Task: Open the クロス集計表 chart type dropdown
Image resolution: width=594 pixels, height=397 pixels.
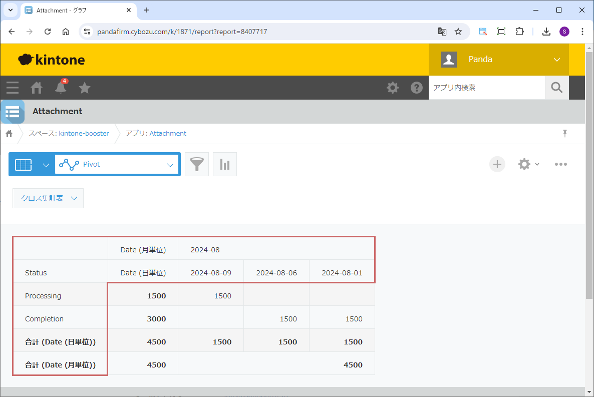Action: point(48,198)
